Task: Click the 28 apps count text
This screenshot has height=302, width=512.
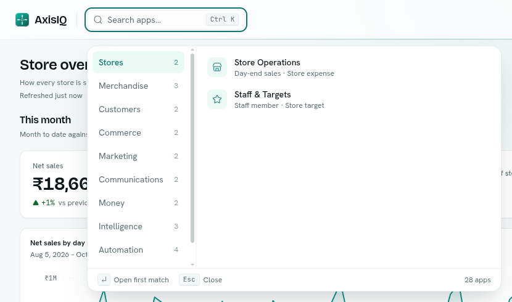Action: [477, 280]
